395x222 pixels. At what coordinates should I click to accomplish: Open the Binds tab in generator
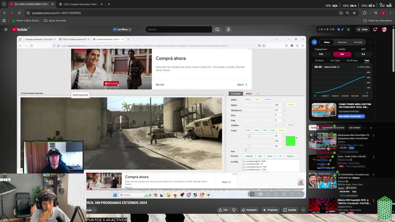pos(249,94)
